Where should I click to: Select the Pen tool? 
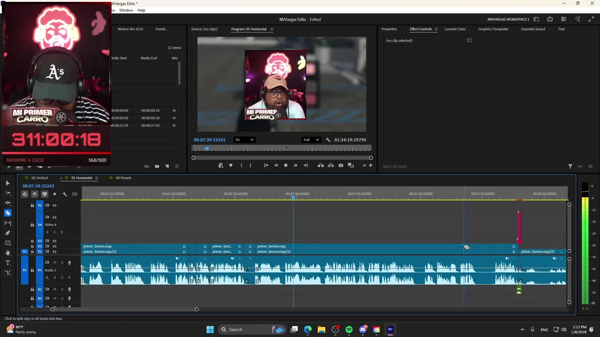click(7, 233)
